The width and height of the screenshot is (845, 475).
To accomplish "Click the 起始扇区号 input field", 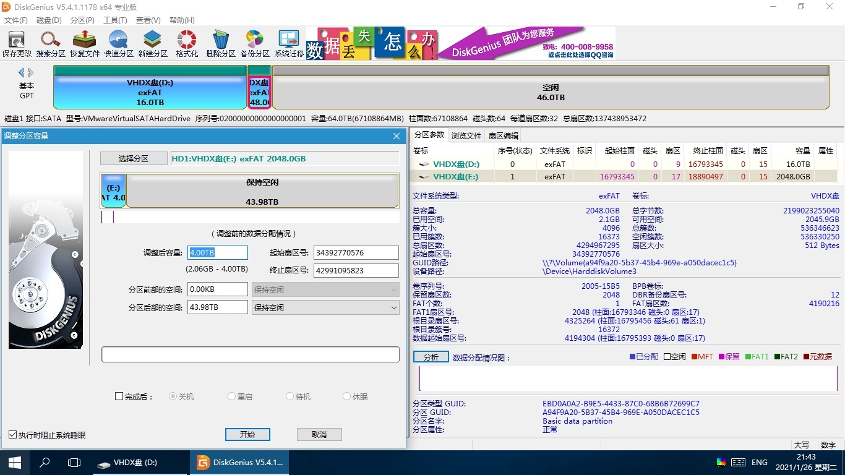I will pos(356,252).
